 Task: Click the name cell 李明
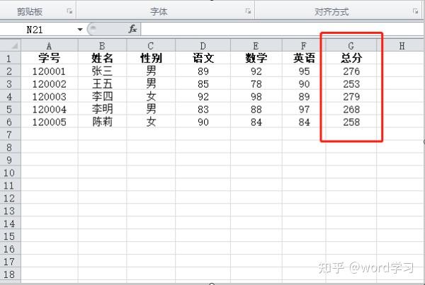click(102, 109)
